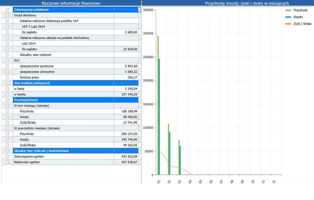Click green Przychody legend swatch
Image resolution: width=314 pixels, height=200 pixels.
[288, 10]
